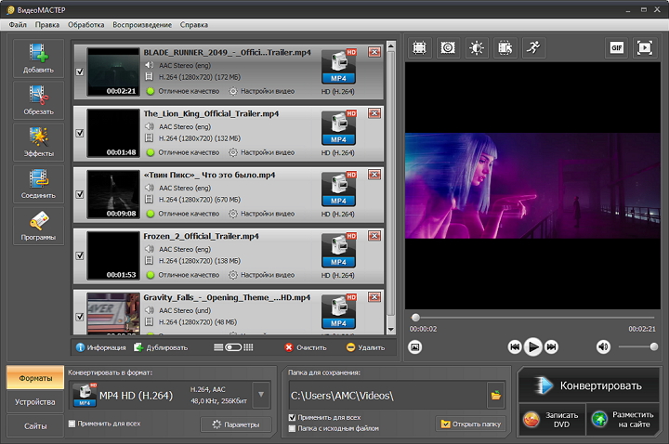Click the running man speed icon
The height and width of the screenshot is (444, 669).
pyautogui.click(x=533, y=47)
